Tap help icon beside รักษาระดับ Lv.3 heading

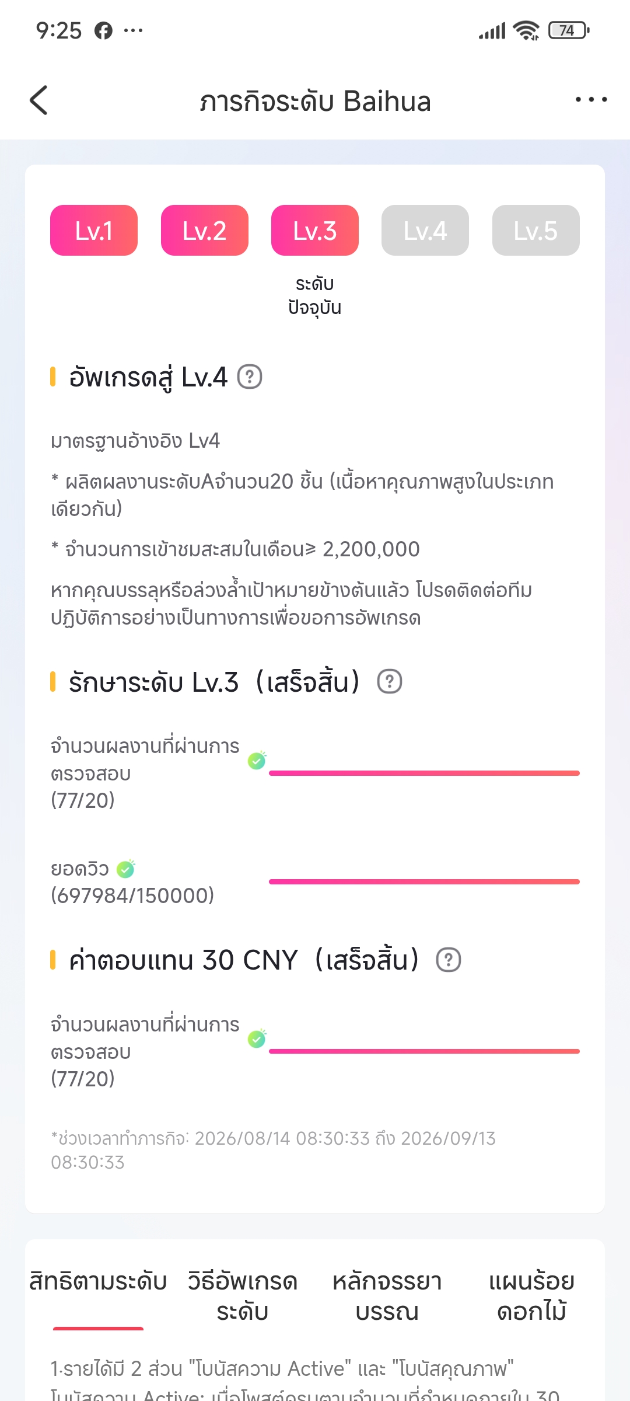tap(390, 681)
